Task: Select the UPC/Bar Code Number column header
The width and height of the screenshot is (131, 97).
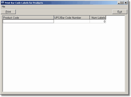Action: 72,18
